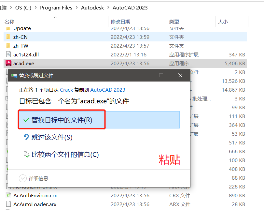The image size is (264, 210).
Task: Choose 比较两个文件的信息(C) option
Action: (65, 154)
